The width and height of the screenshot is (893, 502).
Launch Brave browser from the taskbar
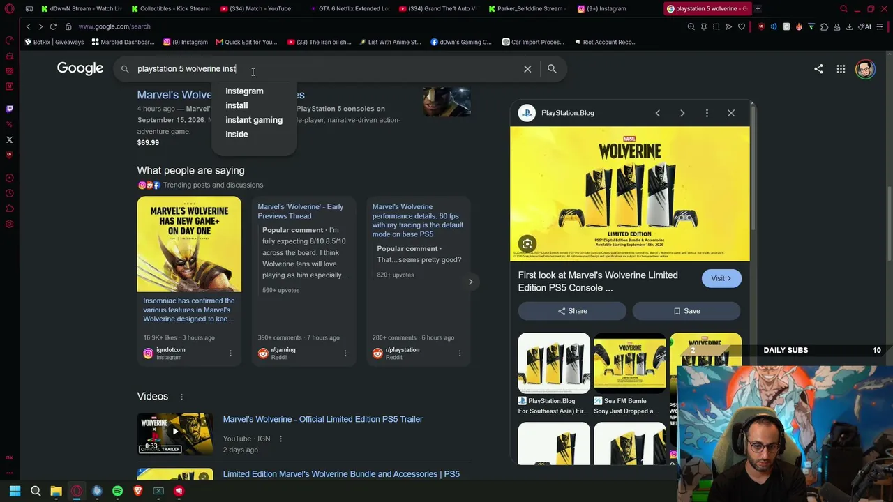[137, 491]
